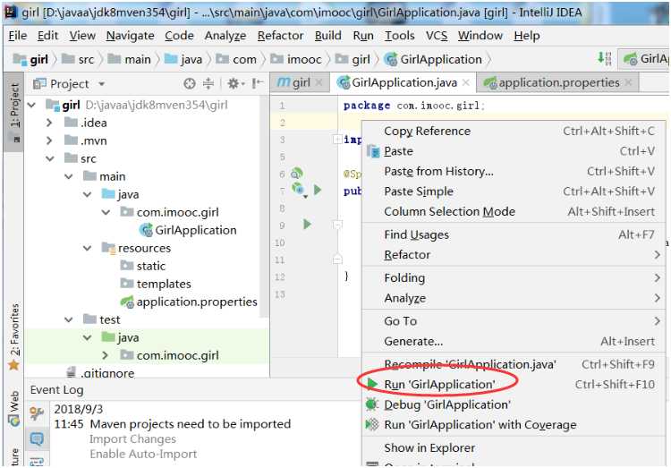Collapse the com.imooc.girl package under main
Image resolution: width=671 pixels, height=468 pixels.
tap(106, 212)
